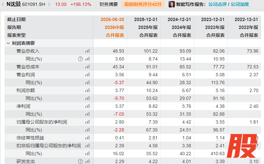
Task: Click the +196.13% price change
Action: pyautogui.click(x=81, y=4)
